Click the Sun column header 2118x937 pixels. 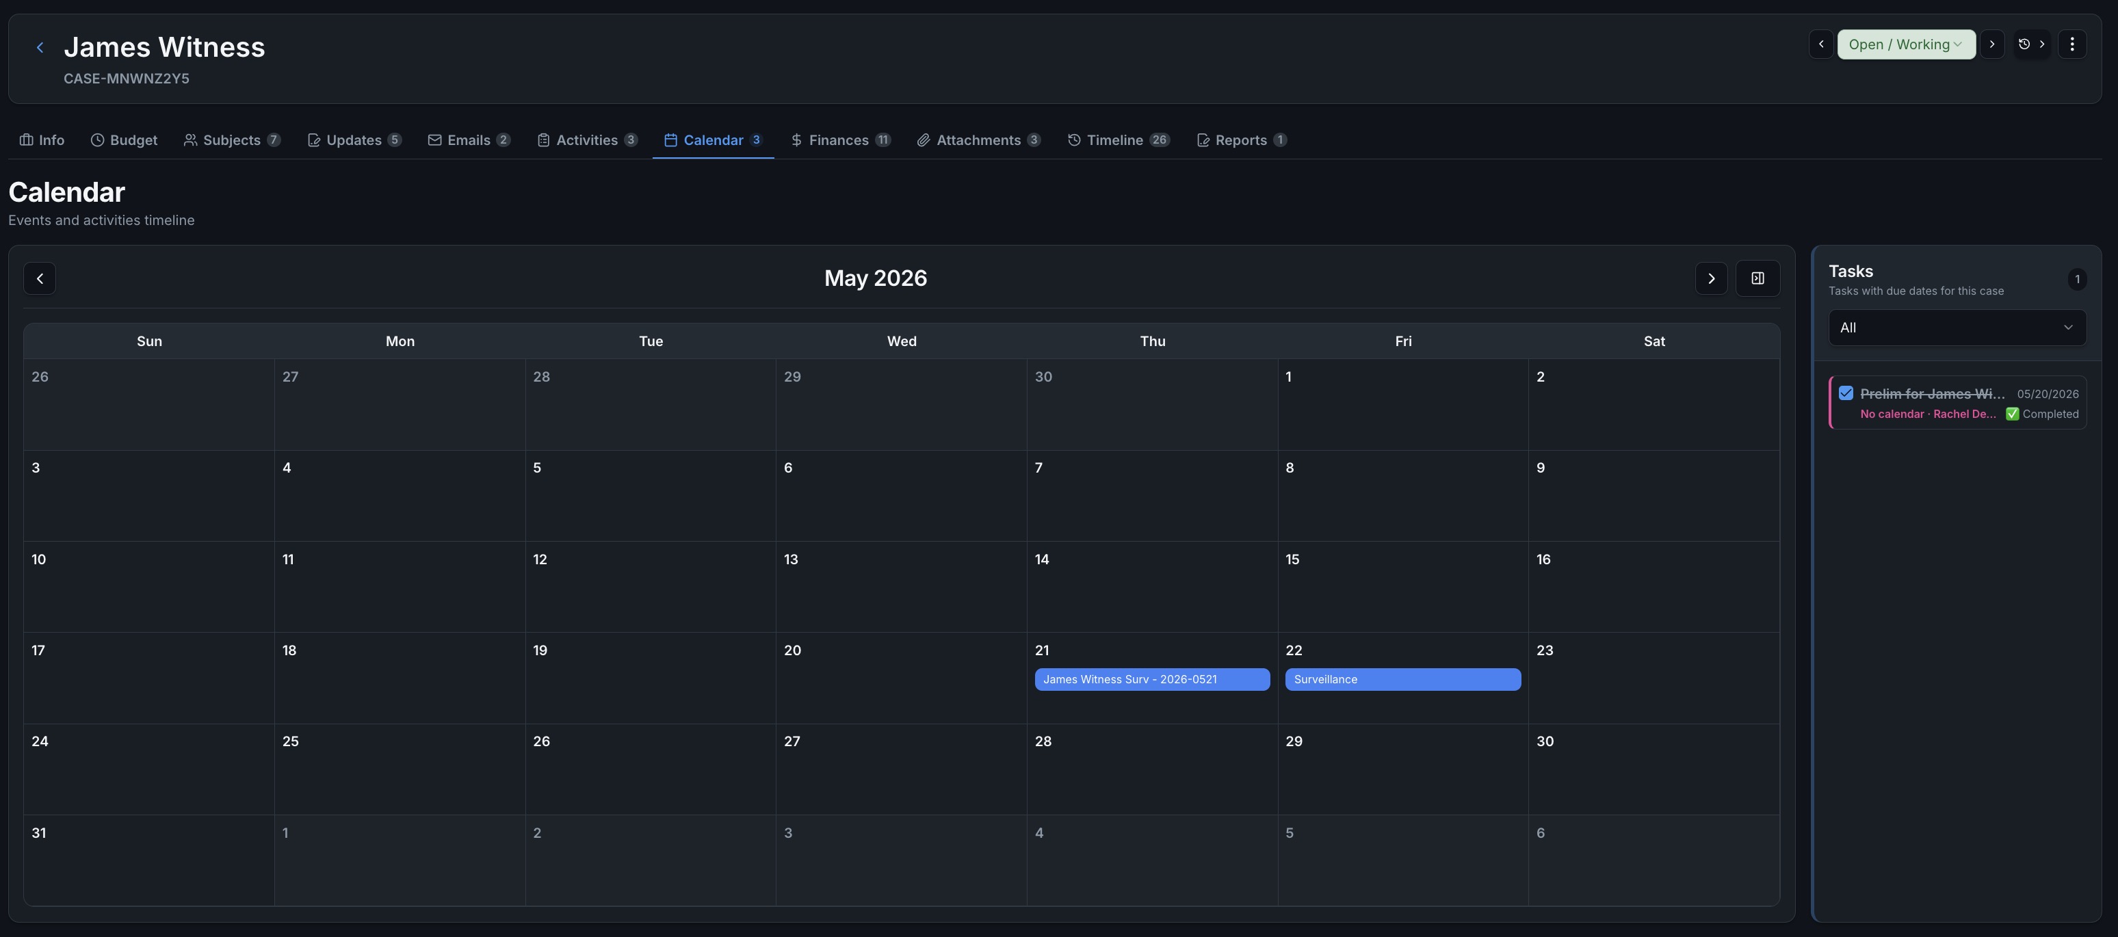pos(149,341)
